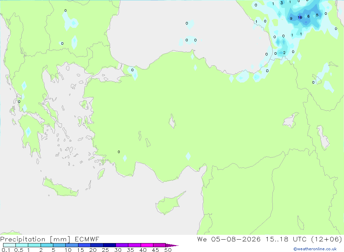Click the 25–30 mm navy legend box
This screenshot has height=252, width=344.
(x=109, y=245)
